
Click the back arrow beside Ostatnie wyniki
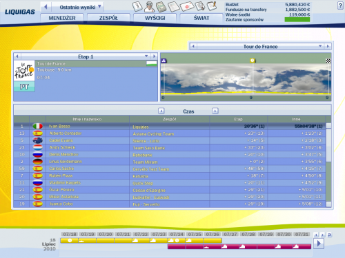pos(46,7)
